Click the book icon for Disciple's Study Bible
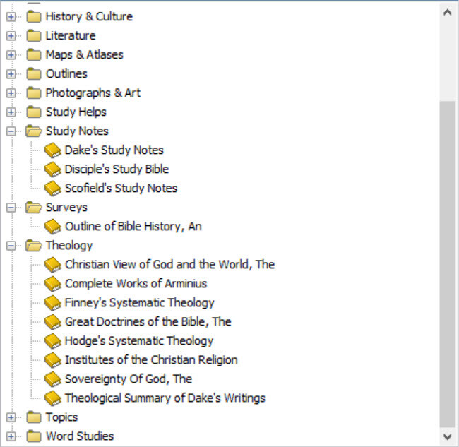Screen dimensions: 459x447 click(x=53, y=169)
